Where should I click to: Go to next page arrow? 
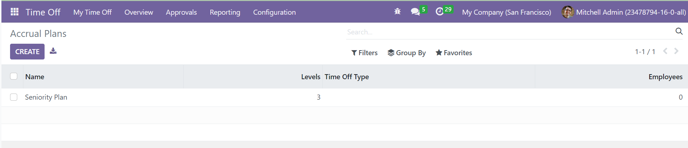[x=676, y=51]
